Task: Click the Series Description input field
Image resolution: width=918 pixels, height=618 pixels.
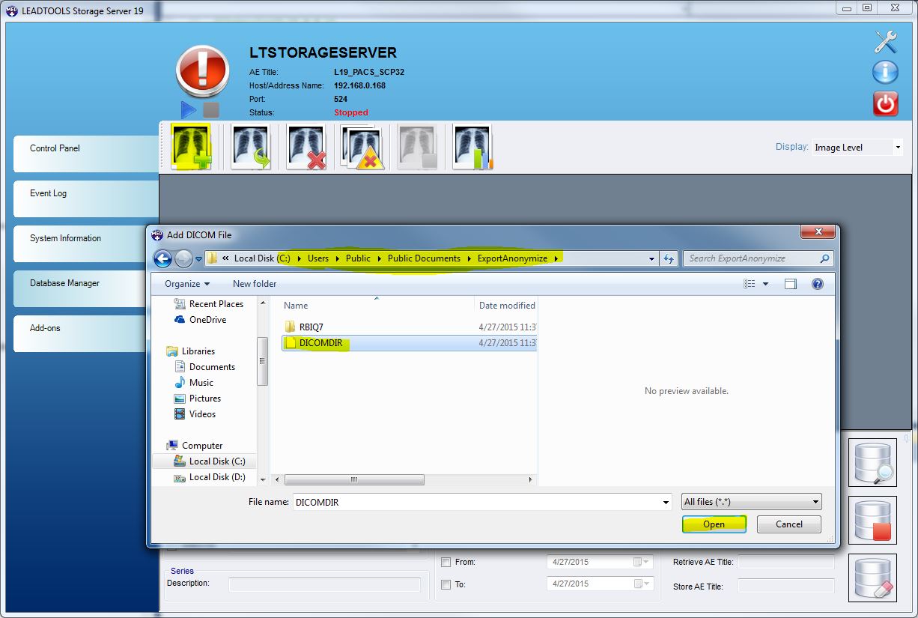Action: coord(324,584)
